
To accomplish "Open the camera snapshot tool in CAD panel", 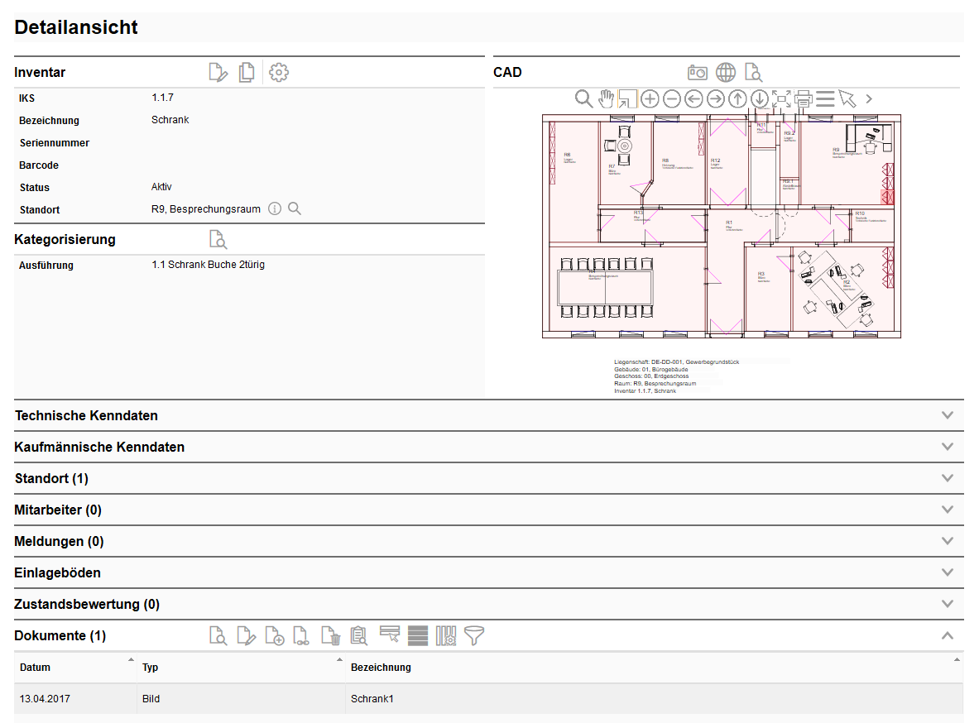I will (697, 72).
